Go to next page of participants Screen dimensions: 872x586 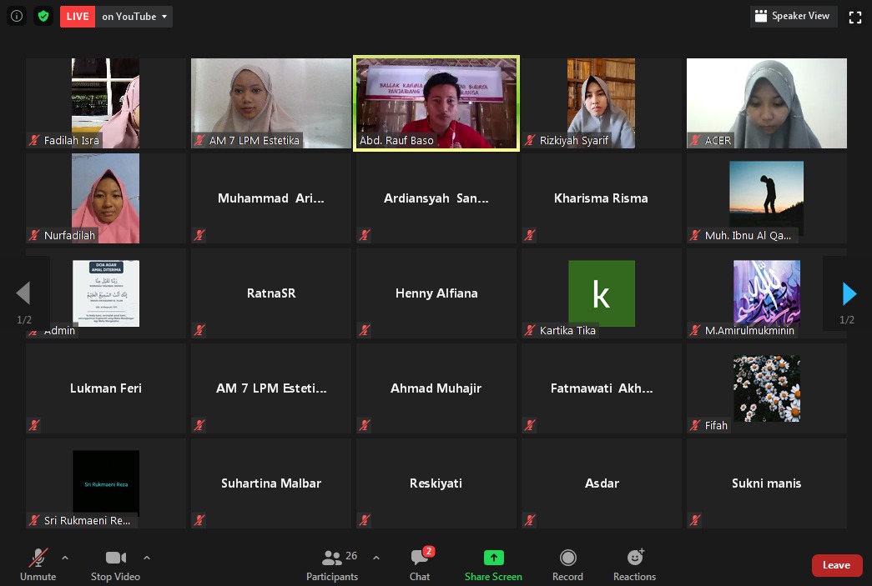(x=849, y=293)
